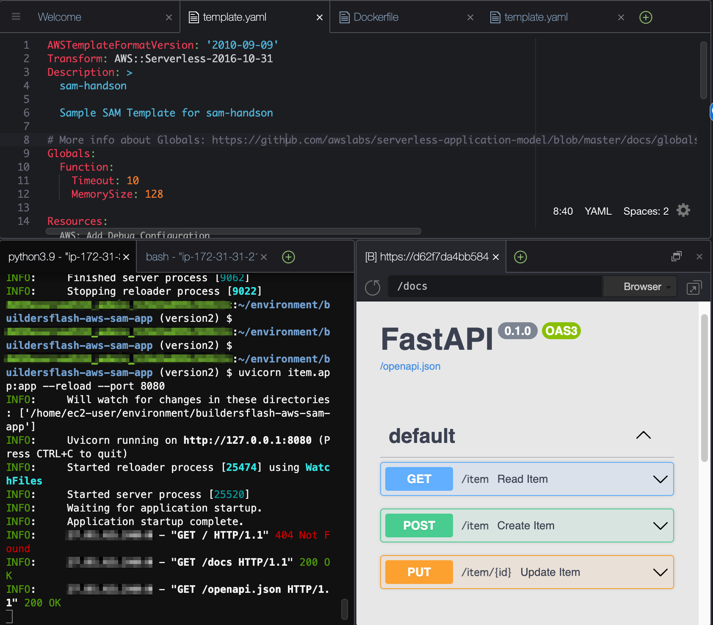Expand the GET /item endpoint chevron
The width and height of the screenshot is (713, 625).
pos(660,479)
